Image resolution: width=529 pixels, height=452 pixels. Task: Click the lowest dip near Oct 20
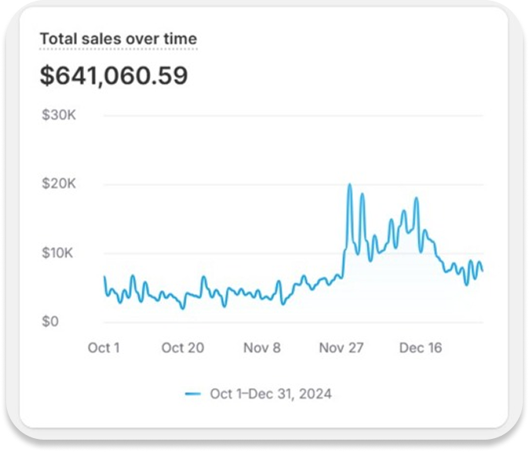(183, 308)
